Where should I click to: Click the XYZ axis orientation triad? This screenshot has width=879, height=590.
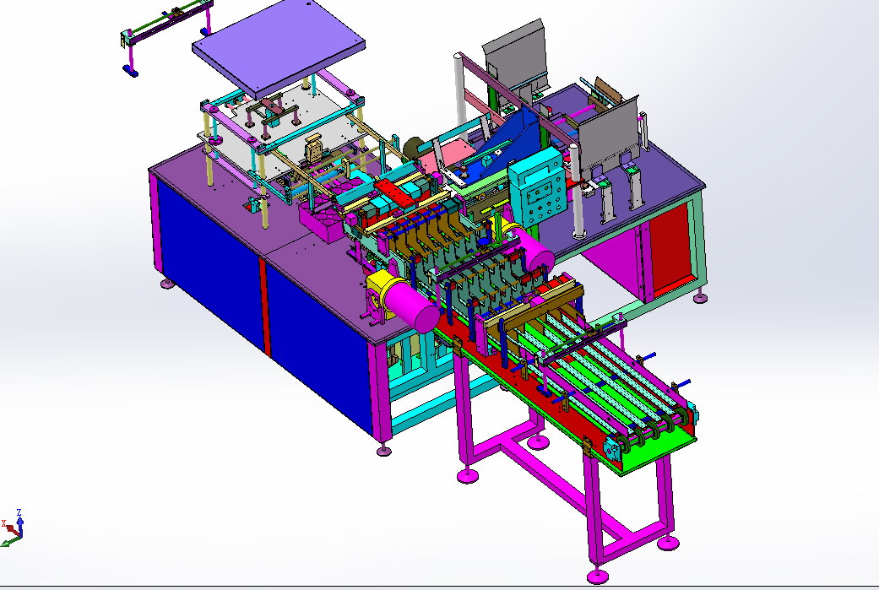pyautogui.click(x=13, y=528)
